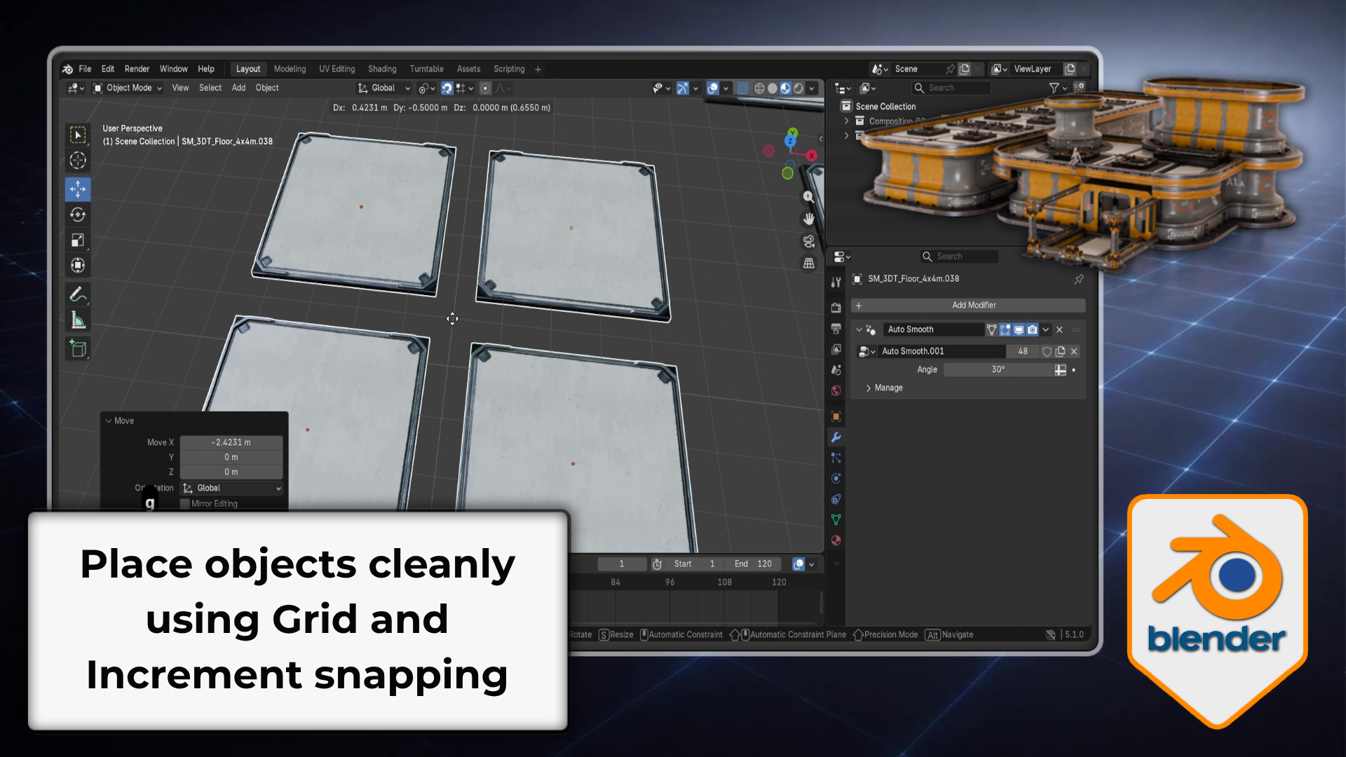Click the Auto Smooth.001 user count 48
The height and width of the screenshot is (757, 1346).
click(1023, 351)
